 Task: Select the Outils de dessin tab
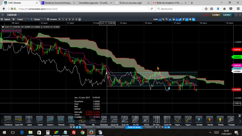click(134, 127)
